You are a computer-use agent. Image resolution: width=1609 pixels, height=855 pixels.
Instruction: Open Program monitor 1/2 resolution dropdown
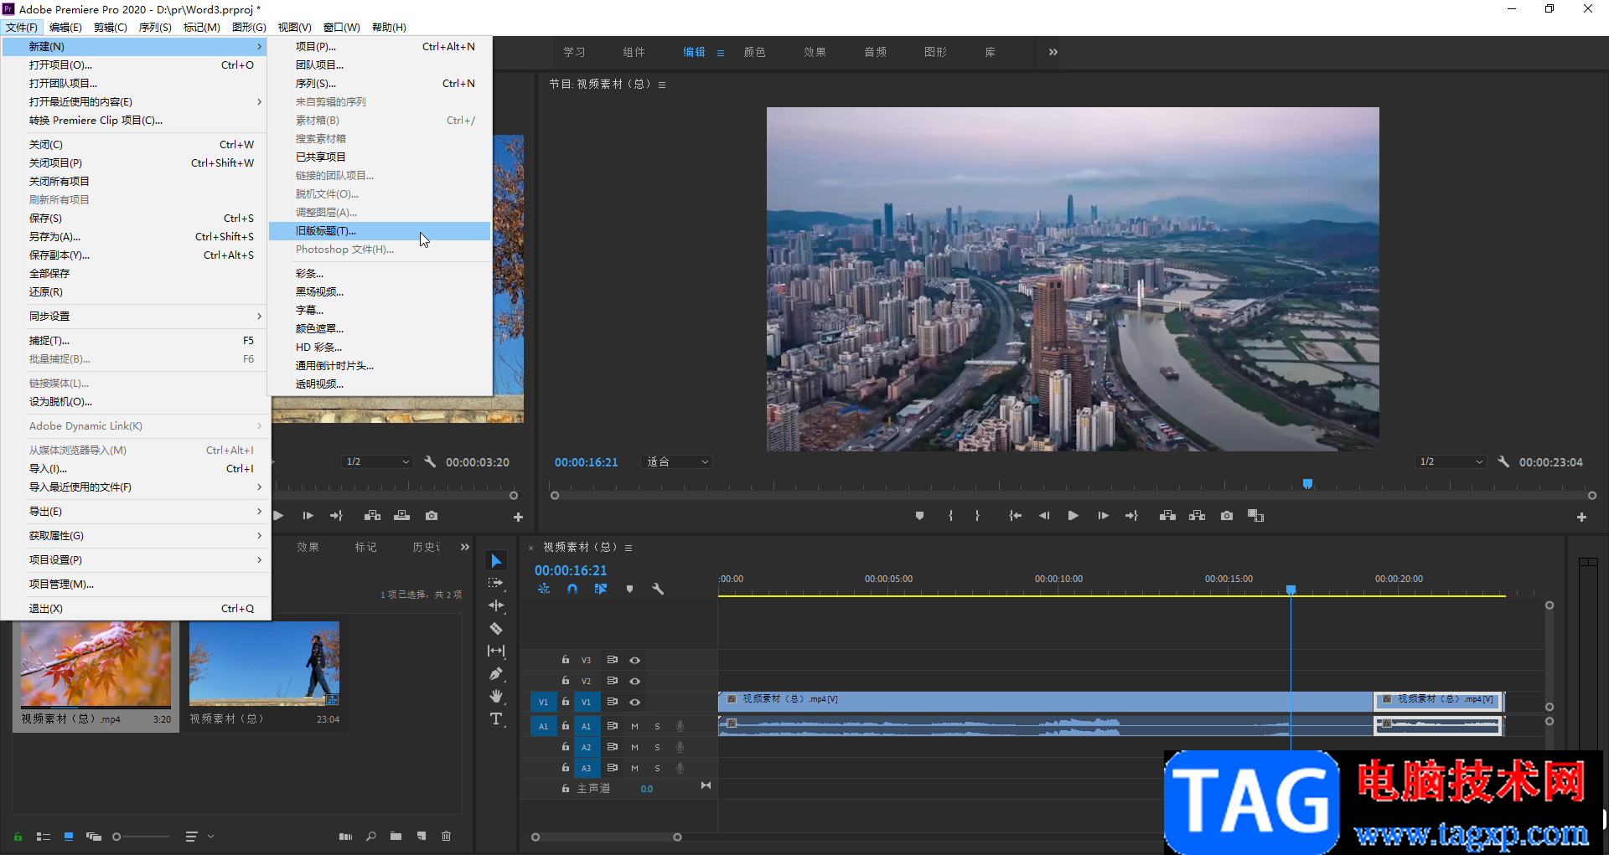point(1451,462)
